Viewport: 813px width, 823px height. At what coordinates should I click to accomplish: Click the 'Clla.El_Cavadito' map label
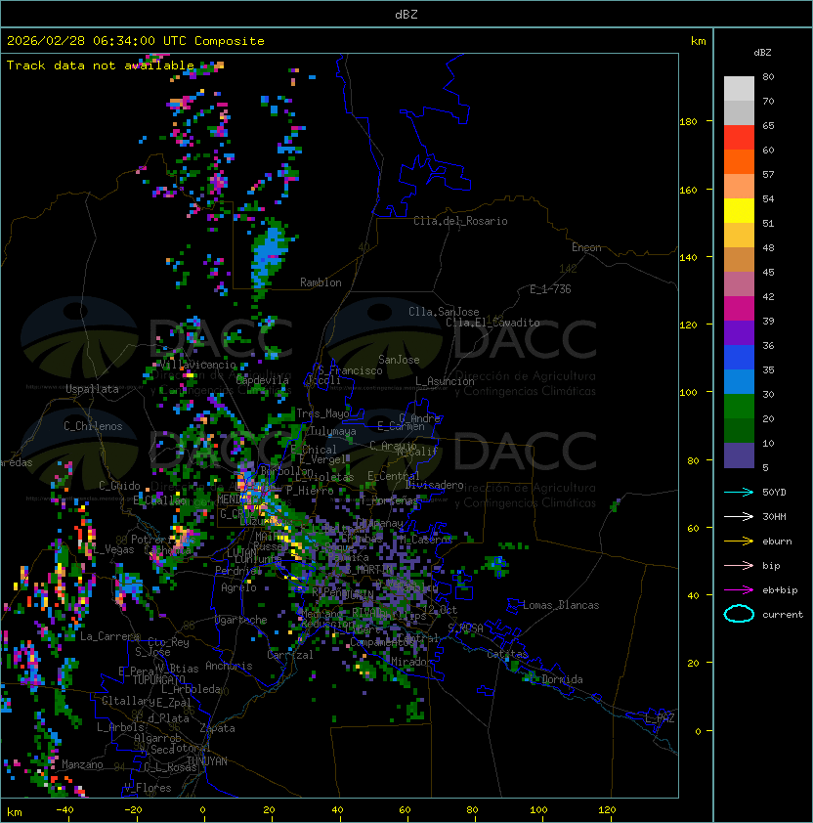coord(492,323)
